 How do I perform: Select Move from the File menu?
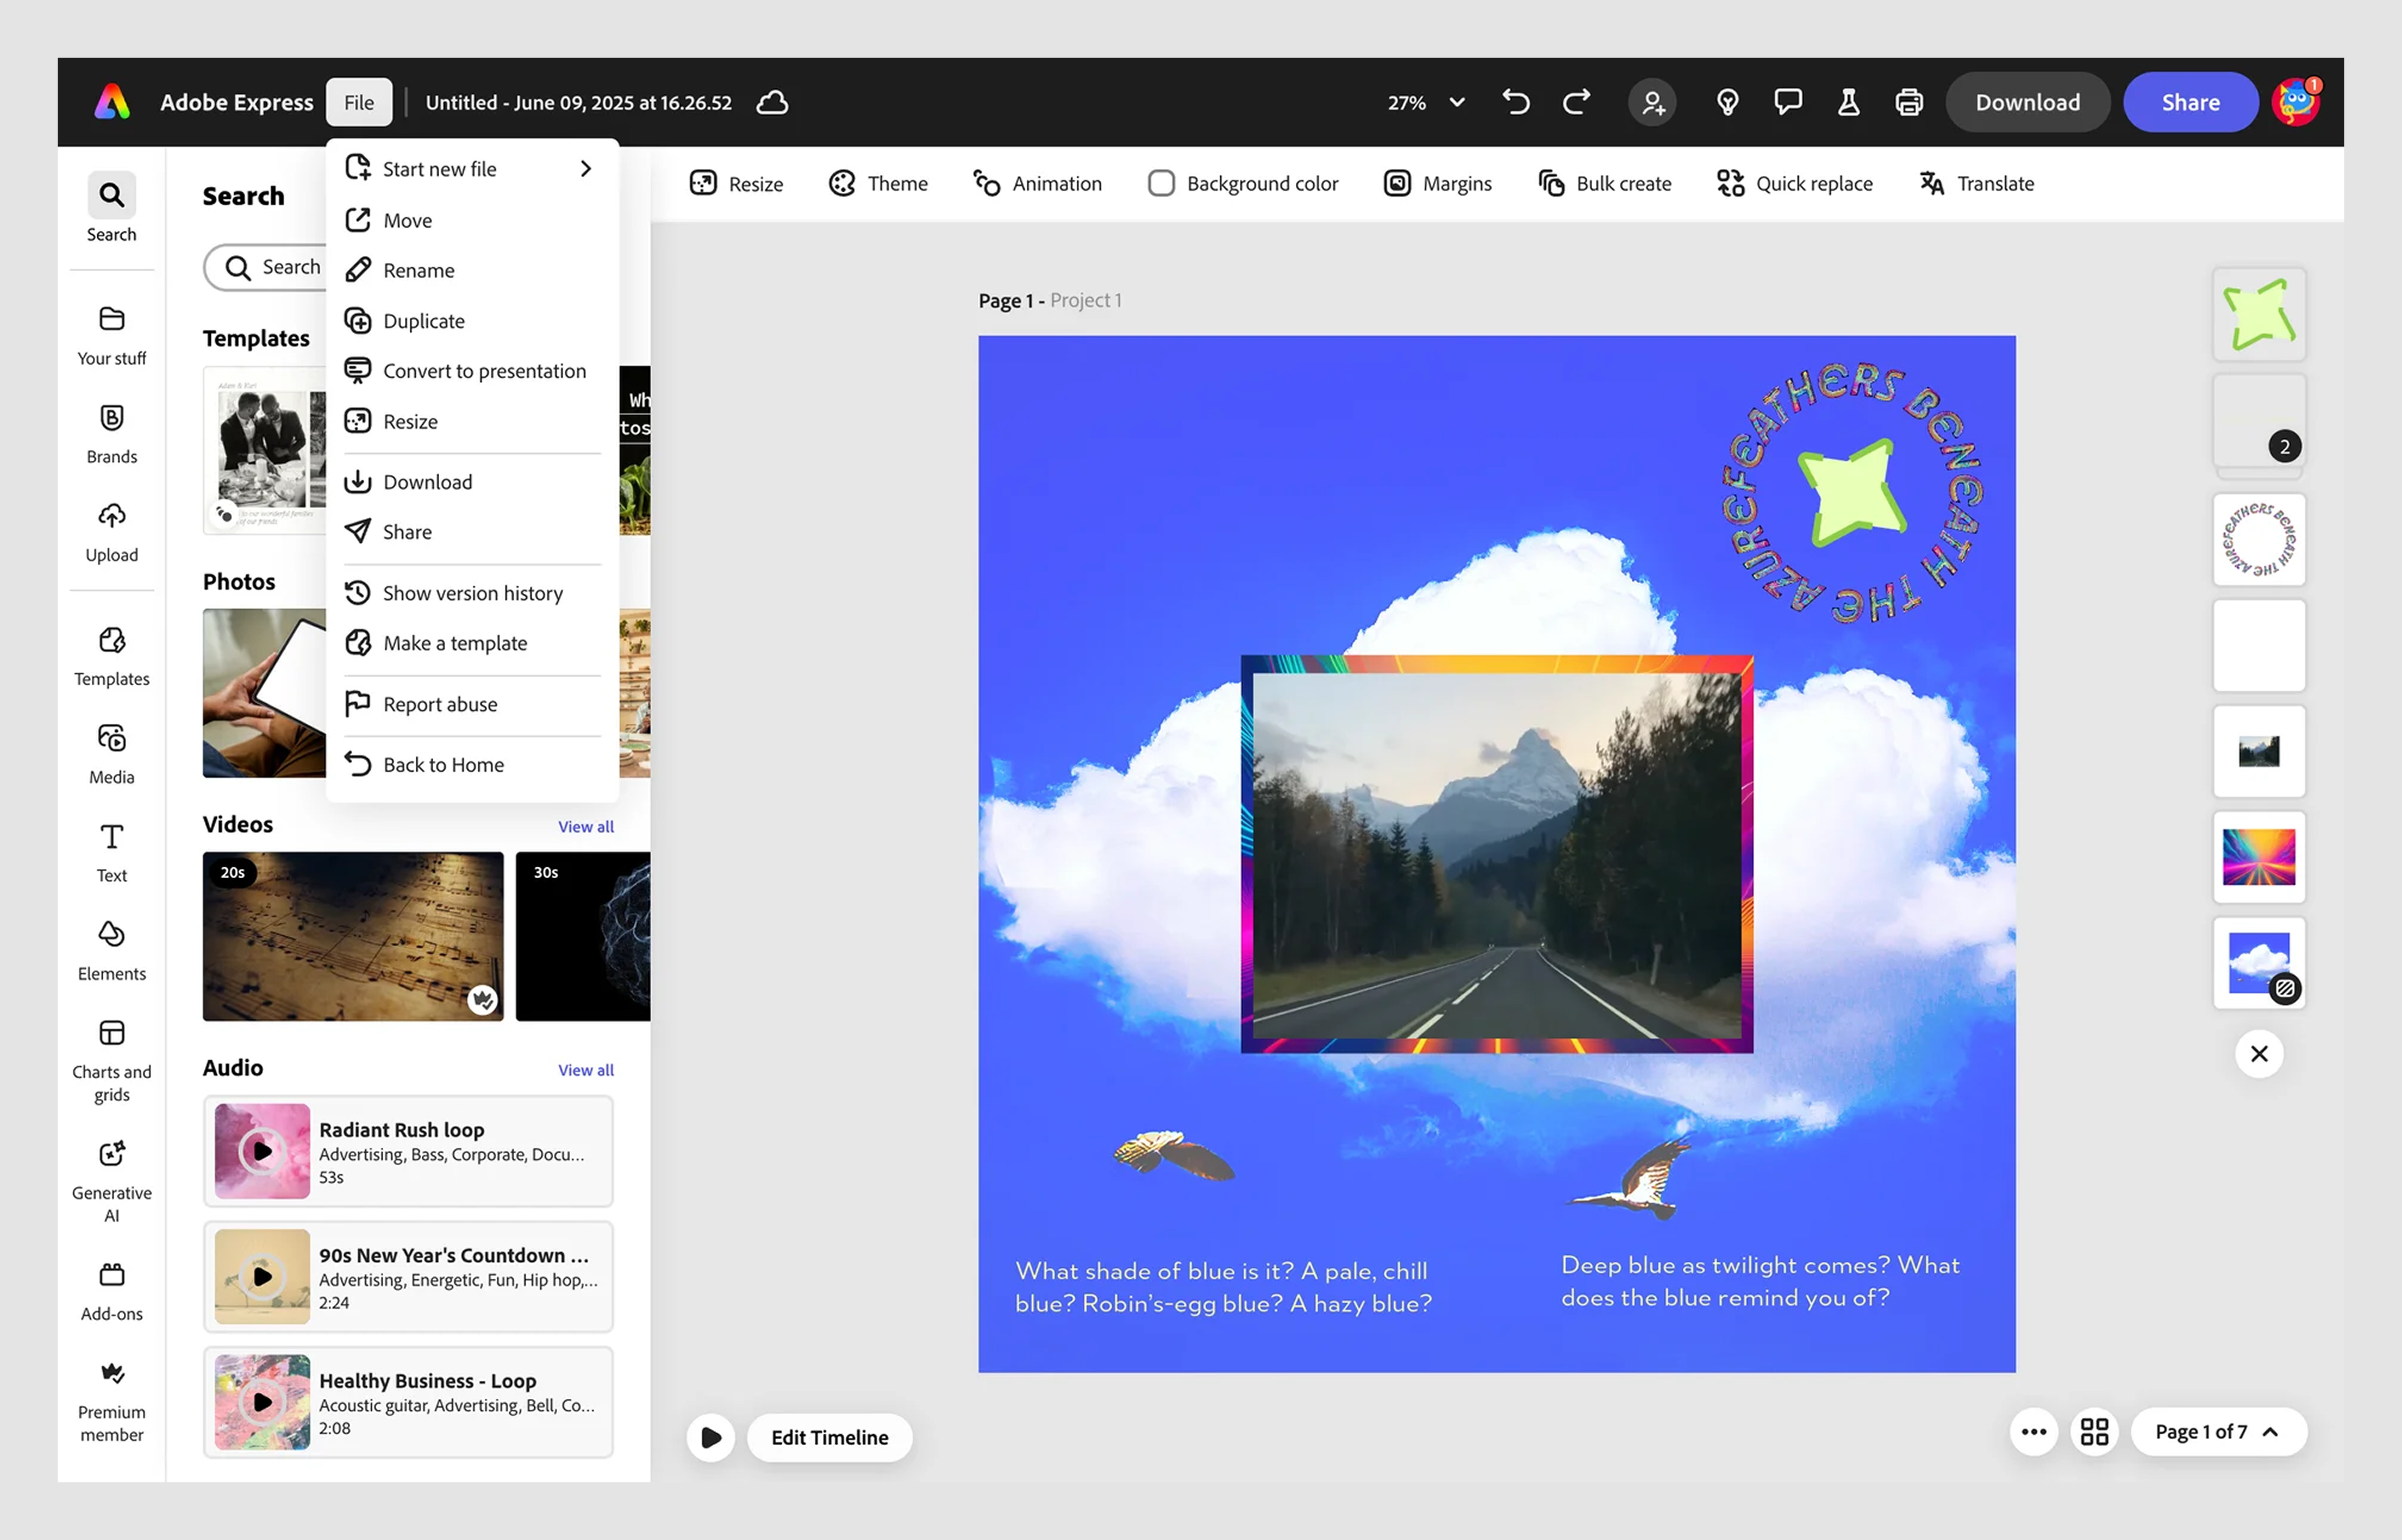[x=472, y=220]
